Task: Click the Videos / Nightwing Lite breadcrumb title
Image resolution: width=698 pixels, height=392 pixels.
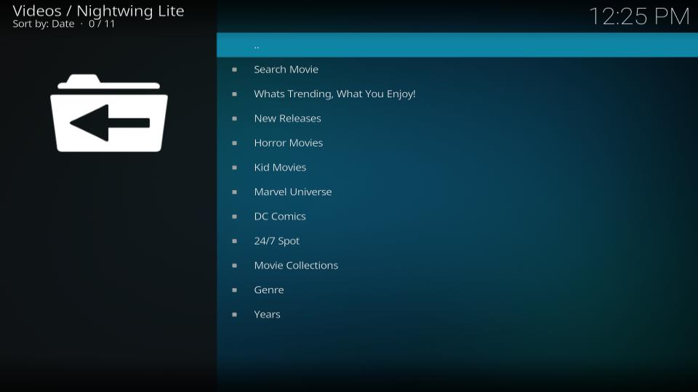Action: [x=98, y=11]
